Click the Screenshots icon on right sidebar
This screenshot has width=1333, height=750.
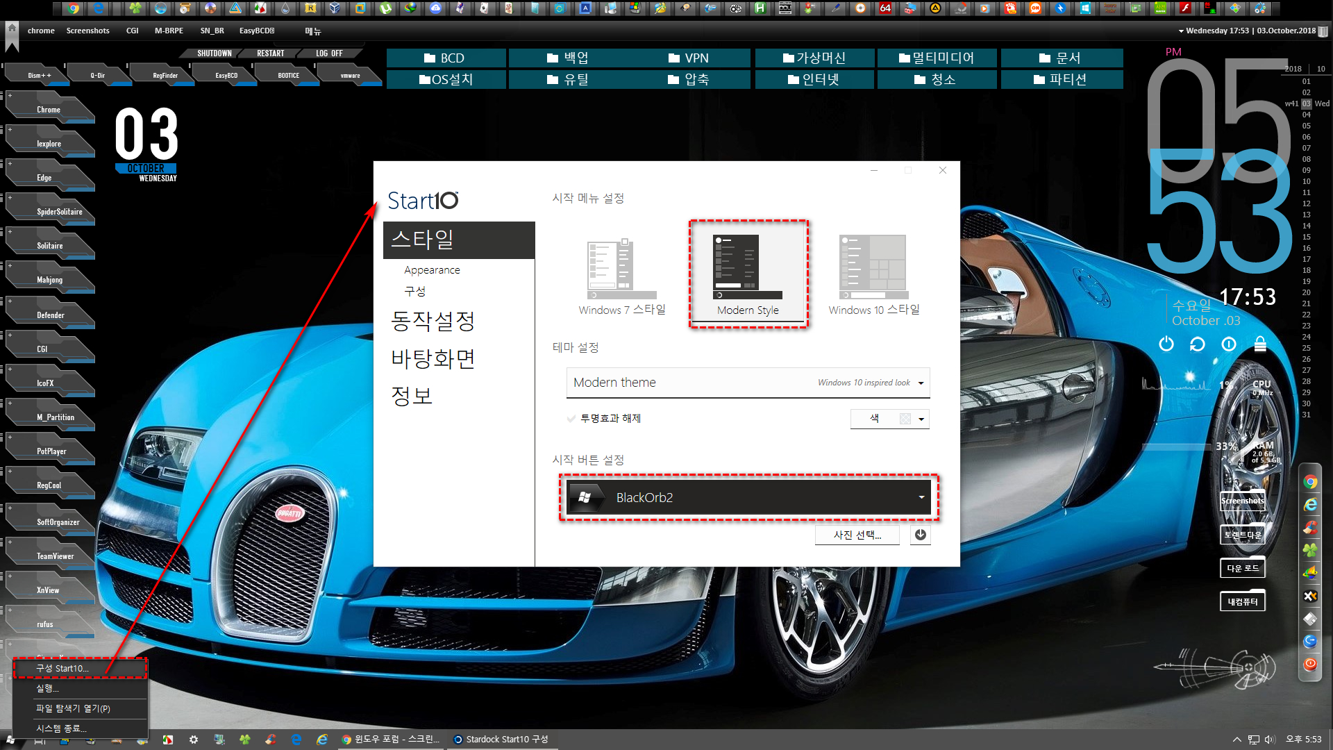[1241, 499]
